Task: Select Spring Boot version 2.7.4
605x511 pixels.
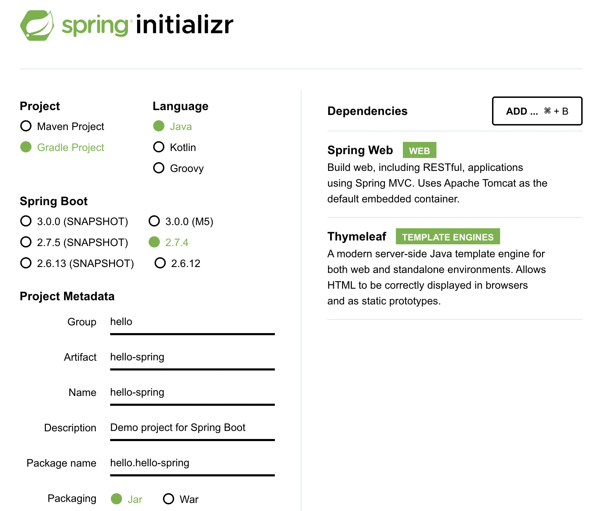Action: 169,242
